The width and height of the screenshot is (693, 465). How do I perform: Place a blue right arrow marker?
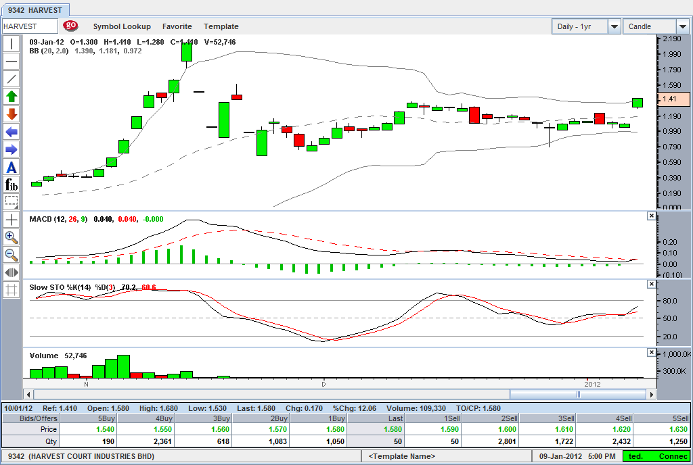(12, 149)
